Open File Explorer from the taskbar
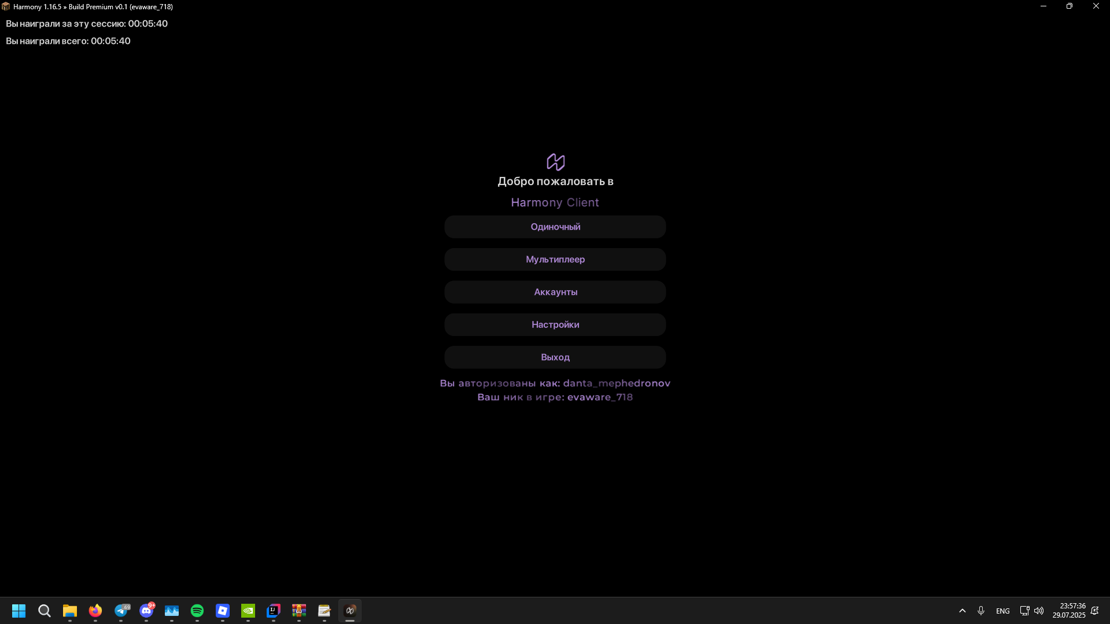Image resolution: width=1110 pixels, height=624 pixels. pos(70,611)
